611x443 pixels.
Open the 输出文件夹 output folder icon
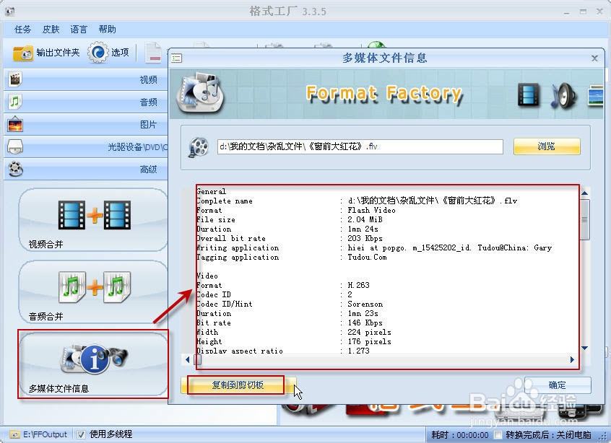[x=22, y=53]
